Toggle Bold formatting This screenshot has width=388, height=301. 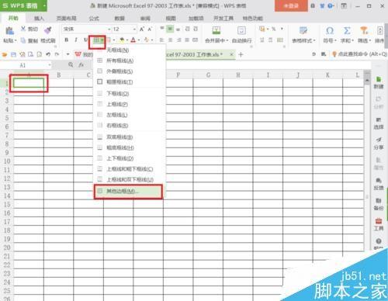[67, 40]
